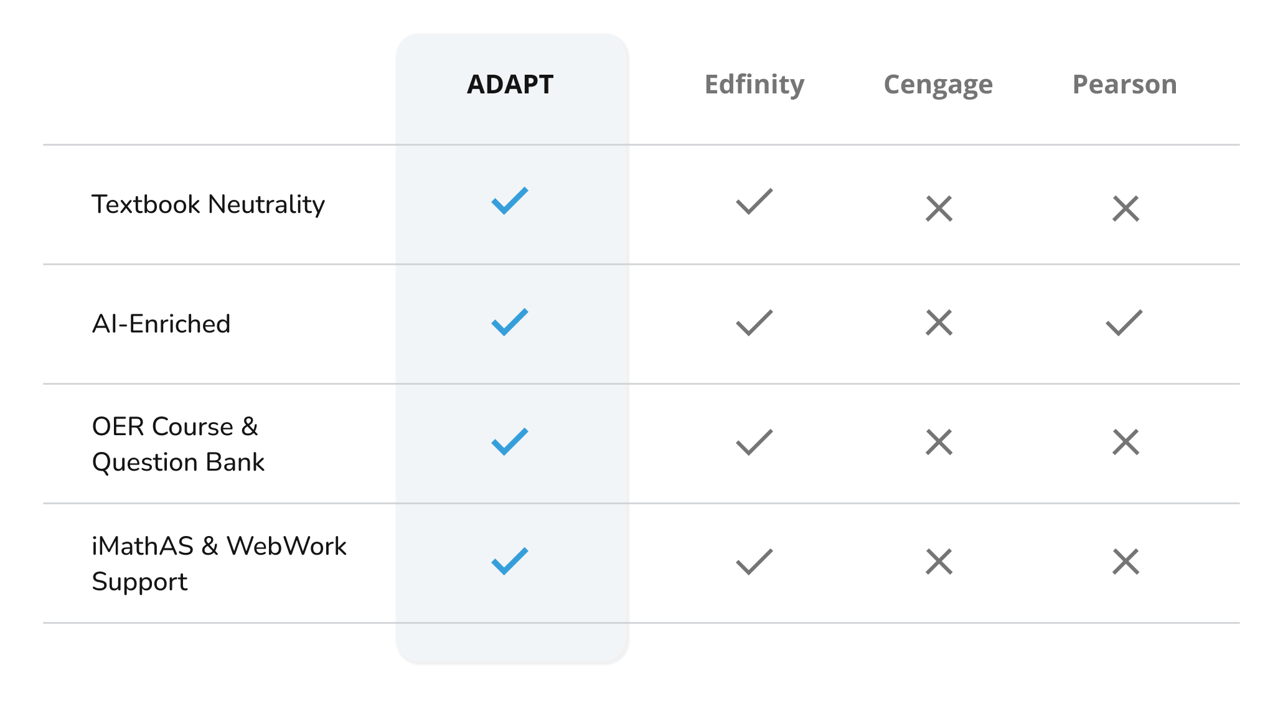Image resolution: width=1283 pixels, height=706 pixels.
Task: Click Cengage's X mark for OER Course row
Action: (x=939, y=442)
